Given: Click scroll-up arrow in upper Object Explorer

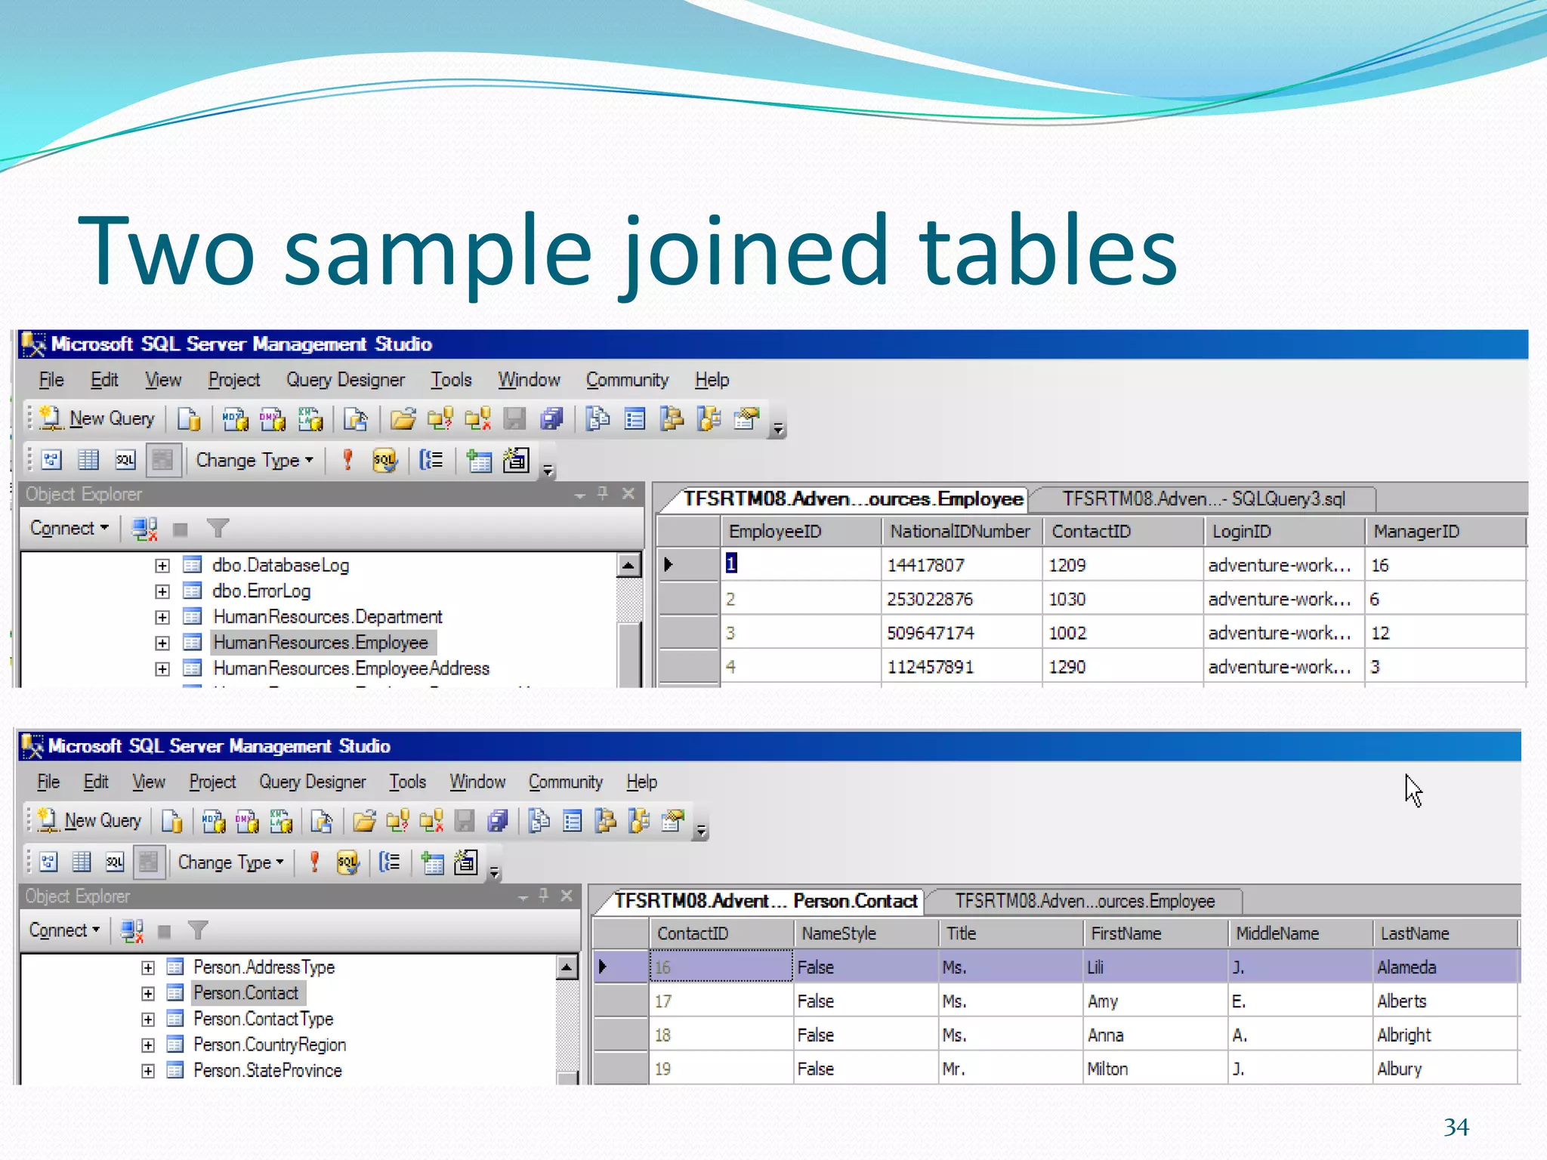Looking at the screenshot, I should 629,565.
